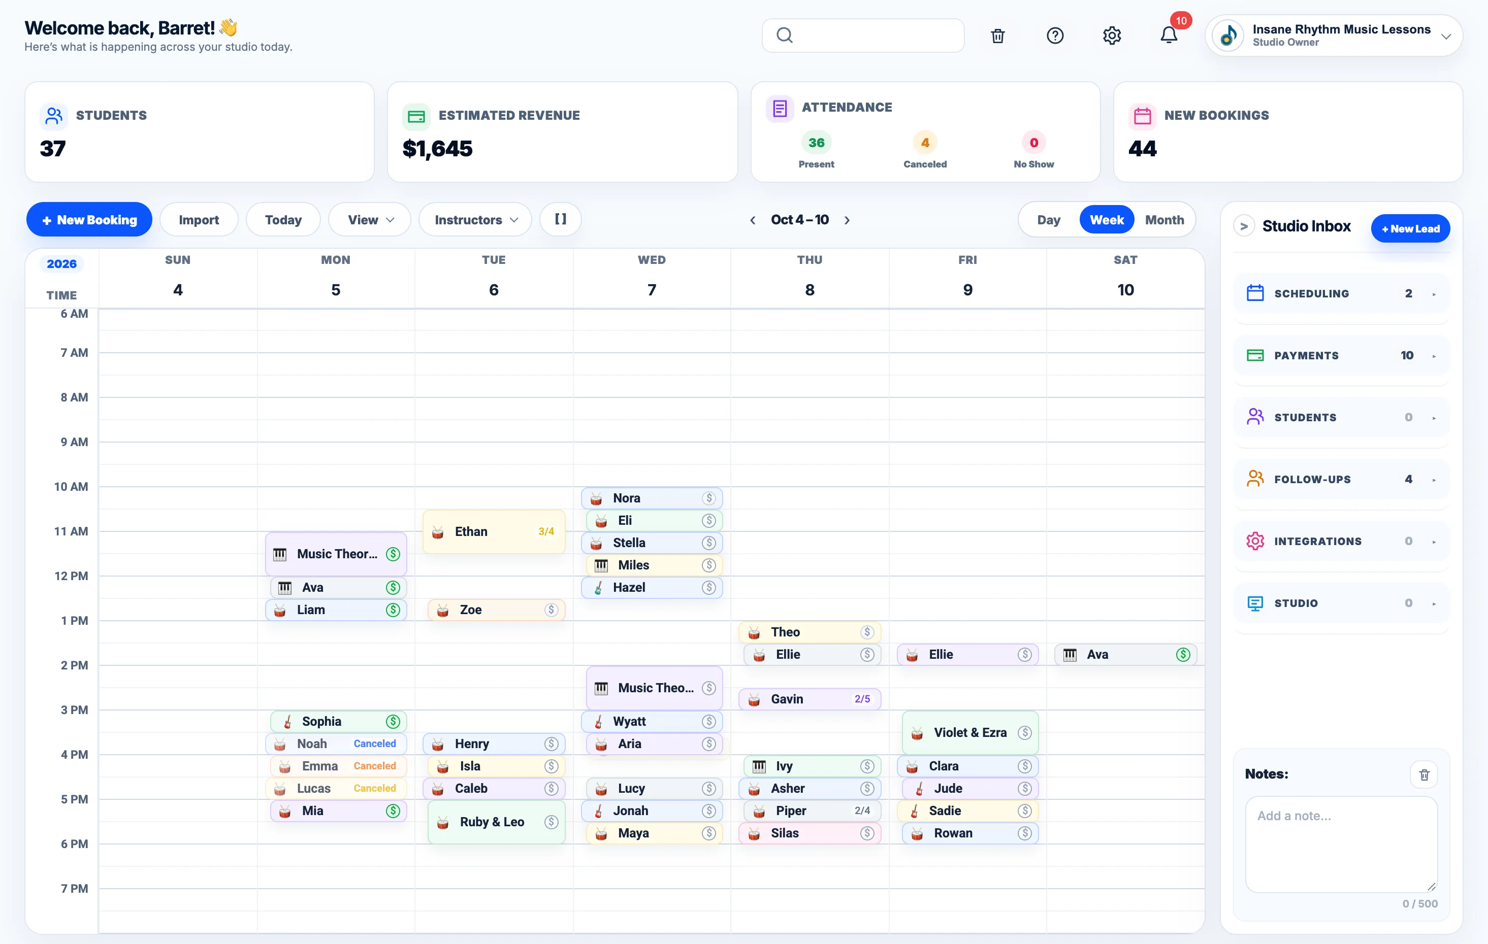This screenshot has height=944, width=1488.
Task: Delete notes with the Notes trash icon
Action: point(1424,774)
